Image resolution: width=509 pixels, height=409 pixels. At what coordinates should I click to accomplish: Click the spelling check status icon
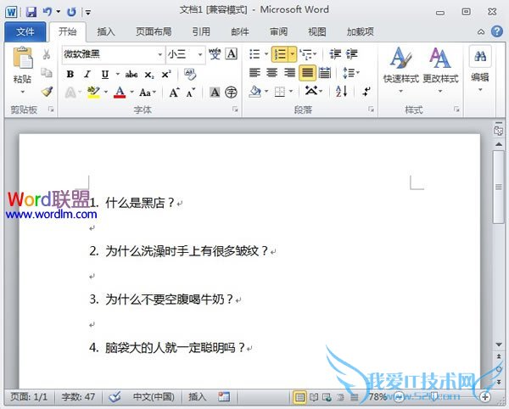click(x=115, y=396)
